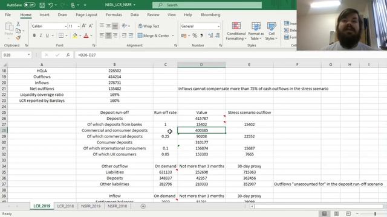Click Increase Decimal icon
Image resolution: width=387 pixels, height=217 pixels.
click(210, 36)
